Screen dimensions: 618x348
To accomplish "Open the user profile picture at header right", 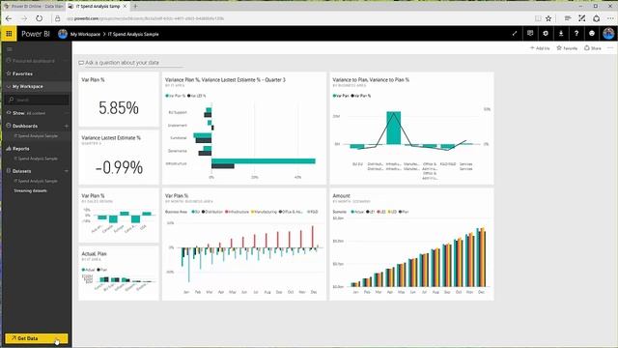I will (608, 34).
